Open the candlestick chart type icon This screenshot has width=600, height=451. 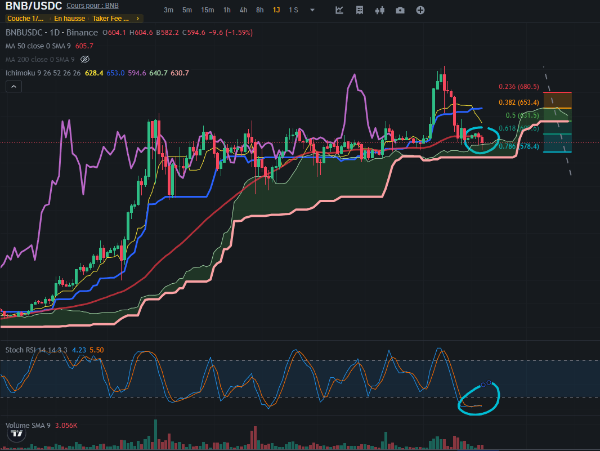(x=379, y=10)
